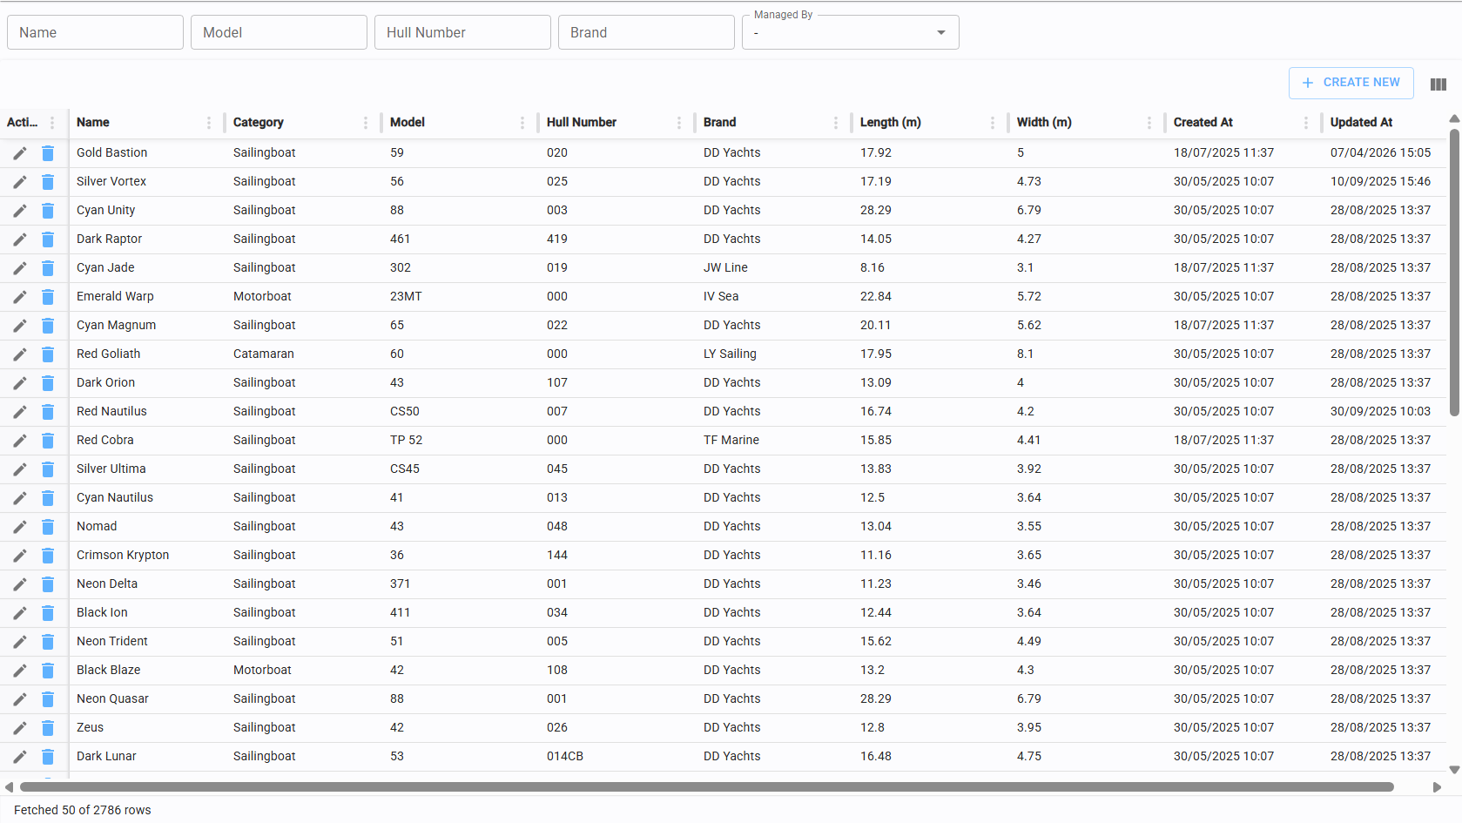Click the edit pencil for Gold Bastion
Image resolution: width=1462 pixels, height=823 pixels.
tap(19, 153)
